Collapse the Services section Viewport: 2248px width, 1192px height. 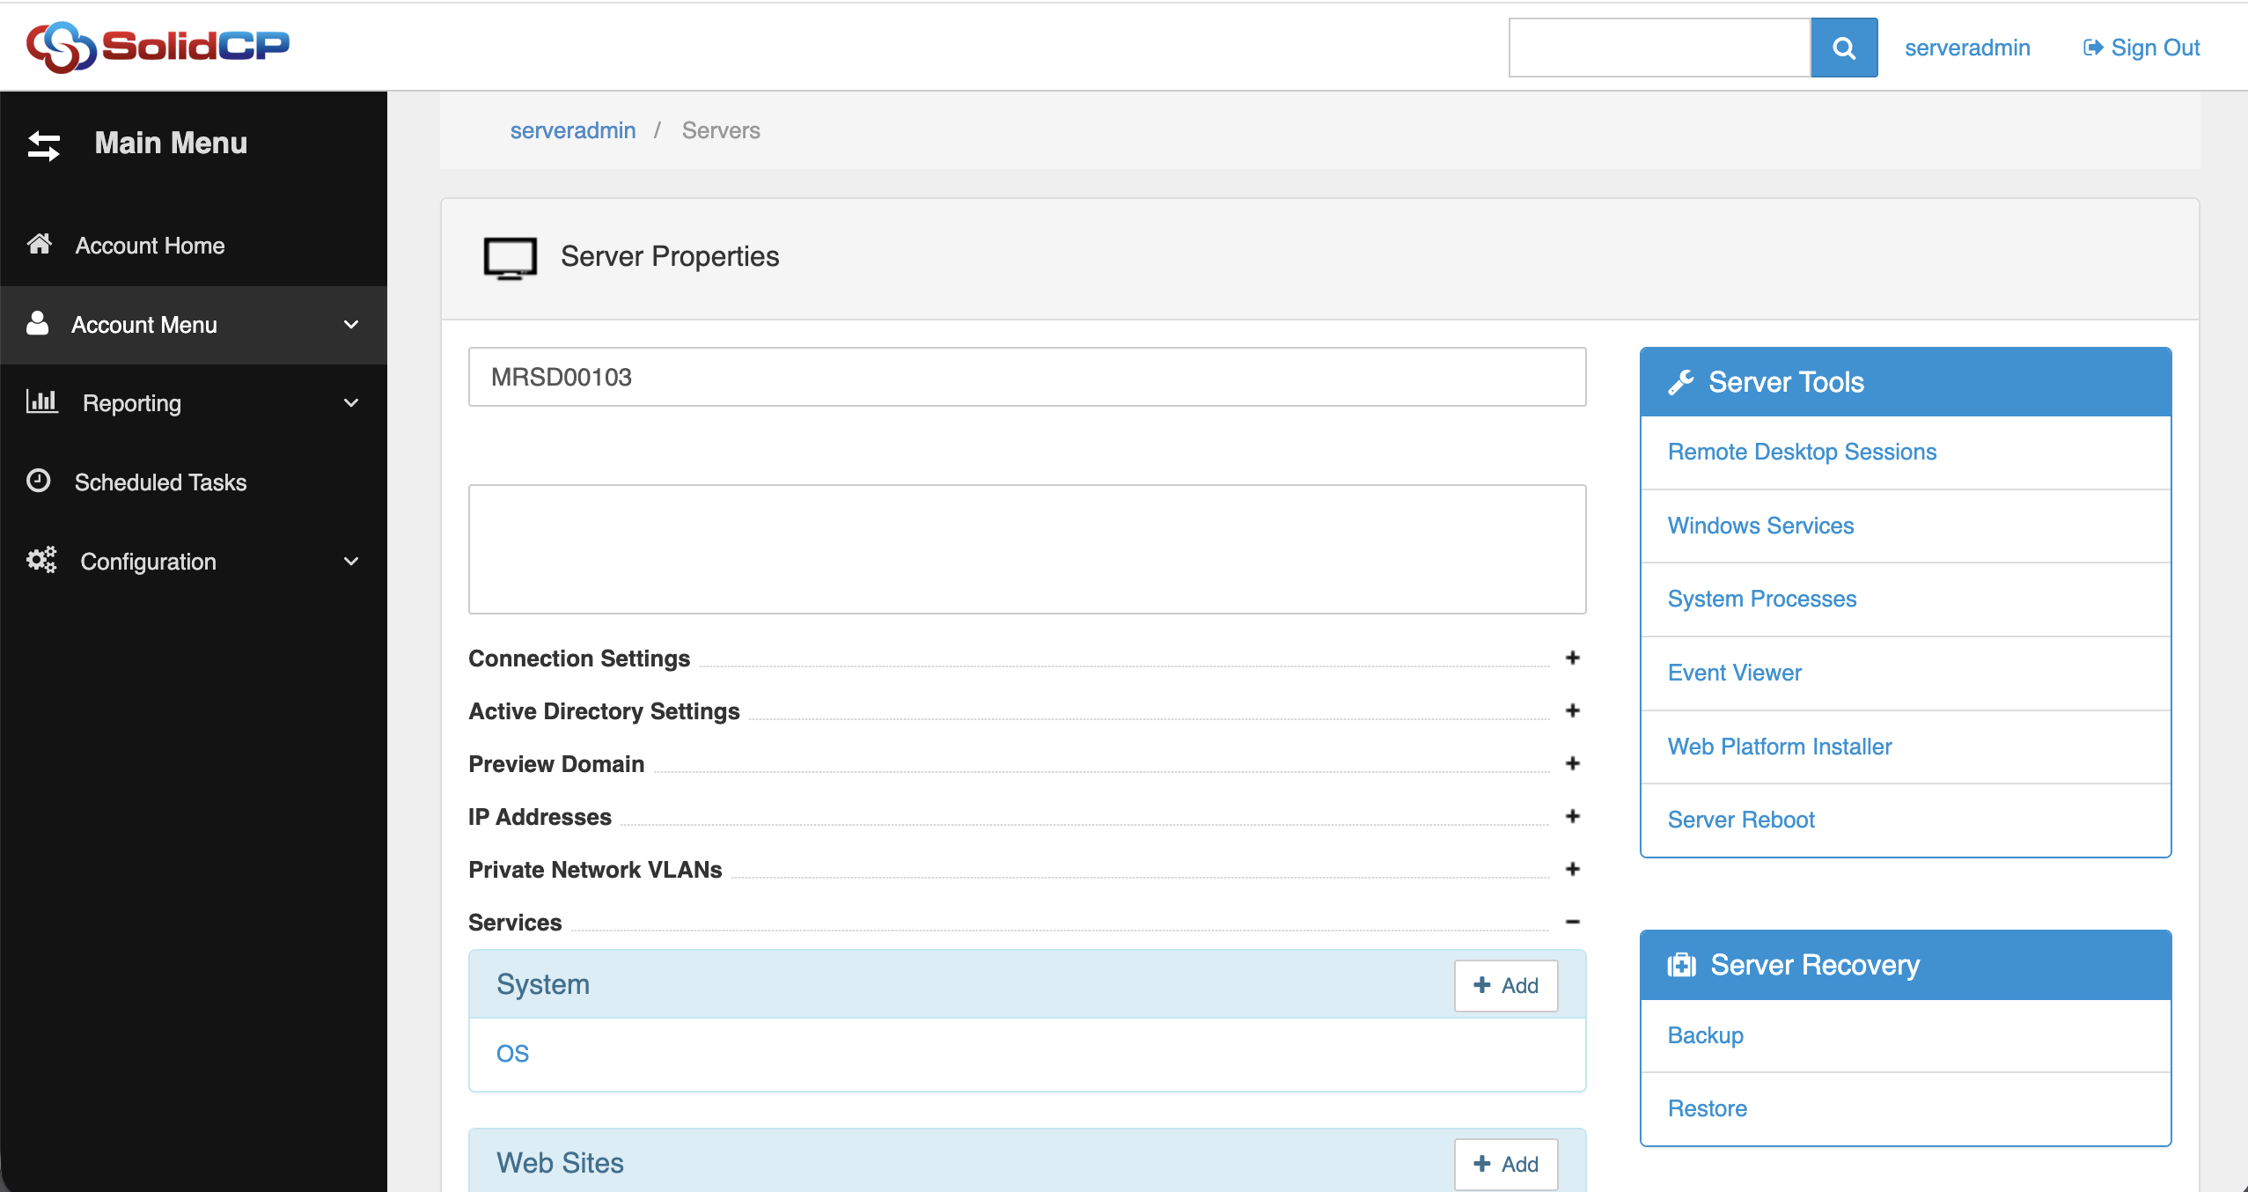pyautogui.click(x=1572, y=922)
